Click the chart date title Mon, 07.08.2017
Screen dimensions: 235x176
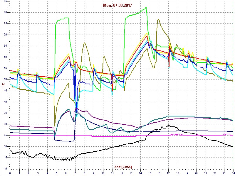pyautogui.click(x=117, y=5)
